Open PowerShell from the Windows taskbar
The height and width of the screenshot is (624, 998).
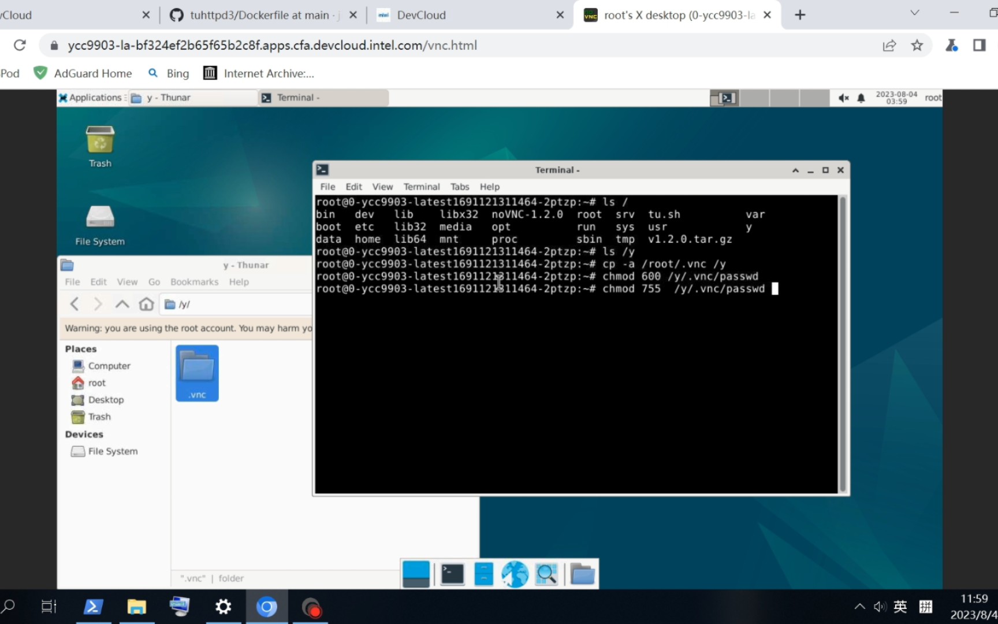(94, 607)
